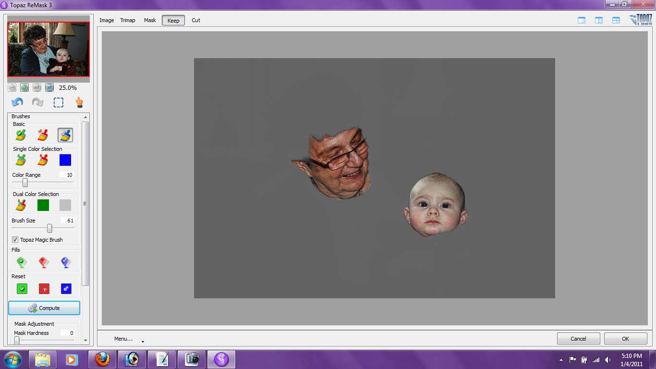Select the green Keep brush under Basic
This screenshot has height=369, width=656.
point(21,135)
